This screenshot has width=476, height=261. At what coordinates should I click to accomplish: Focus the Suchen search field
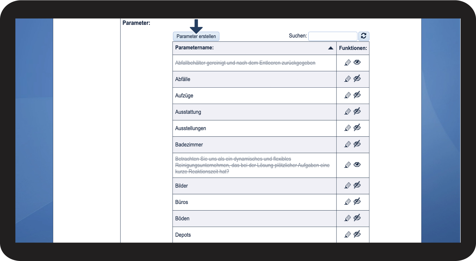click(x=332, y=36)
